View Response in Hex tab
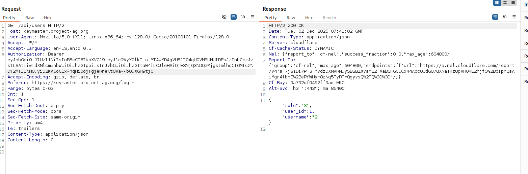528x174 pixels. tap(309, 18)
